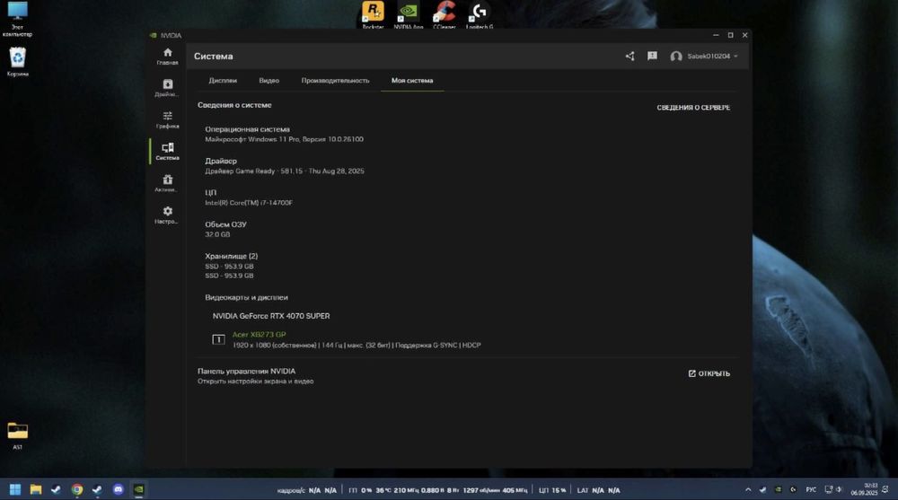Click the display number 1 icon
Viewport: 898px width, 500px height.
pos(218,339)
